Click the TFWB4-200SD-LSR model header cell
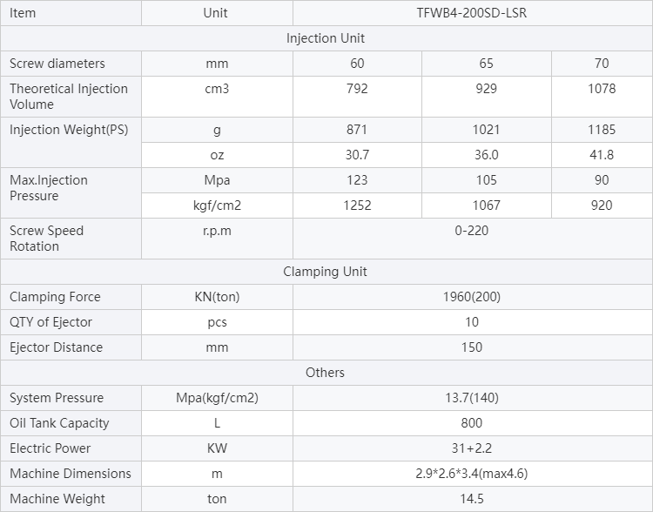The height and width of the screenshot is (512, 653). click(472, 13)
